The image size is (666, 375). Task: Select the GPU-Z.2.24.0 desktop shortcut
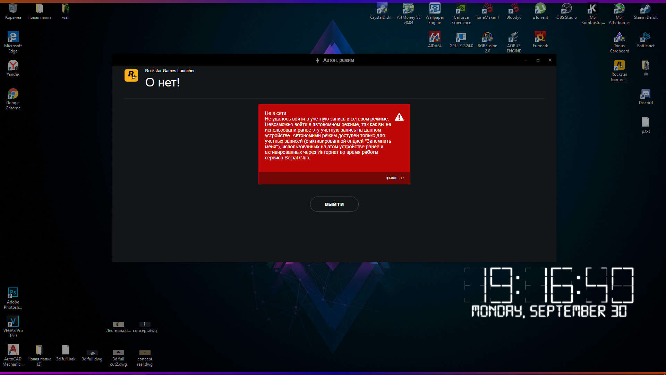pos(461,40)
